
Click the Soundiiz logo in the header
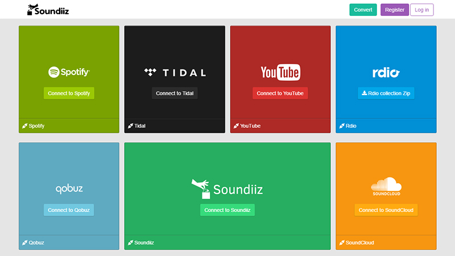pos(48,10)
